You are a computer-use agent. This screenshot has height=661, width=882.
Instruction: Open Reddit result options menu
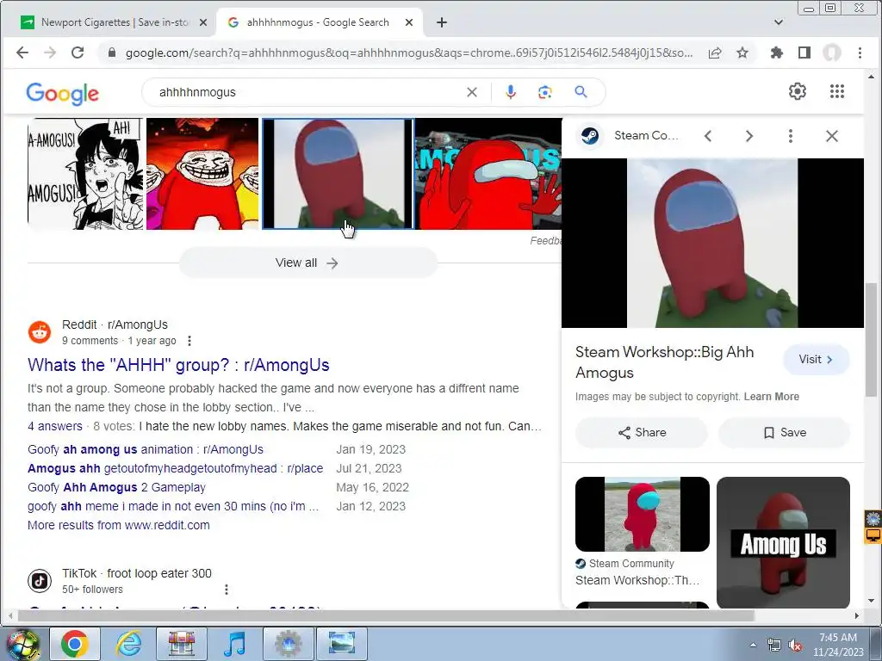[x=189, y=341]
